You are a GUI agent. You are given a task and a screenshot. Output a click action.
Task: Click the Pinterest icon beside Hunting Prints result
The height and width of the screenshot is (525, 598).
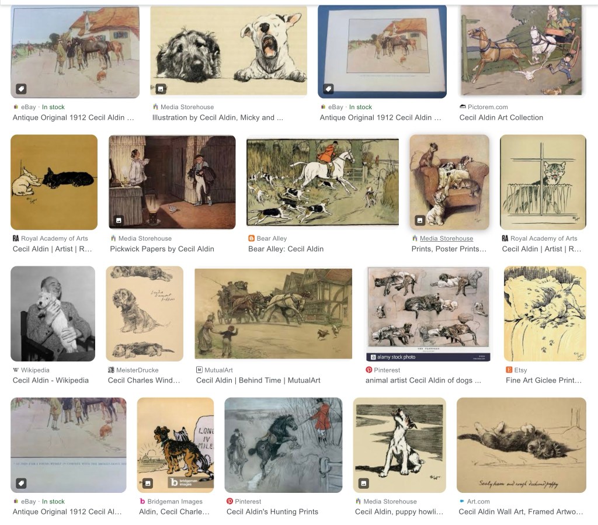pyautogui.click(x=230, y=502)
